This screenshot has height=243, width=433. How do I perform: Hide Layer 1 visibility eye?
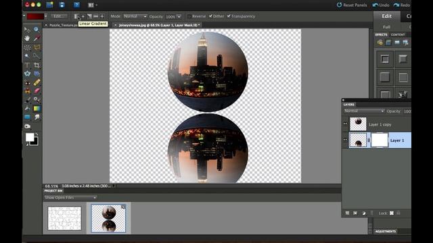click(345, 140)
